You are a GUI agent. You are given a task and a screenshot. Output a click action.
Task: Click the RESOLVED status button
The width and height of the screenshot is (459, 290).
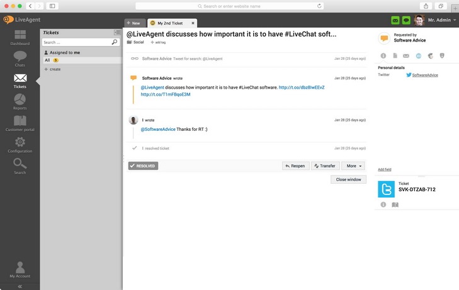point(143,165)
